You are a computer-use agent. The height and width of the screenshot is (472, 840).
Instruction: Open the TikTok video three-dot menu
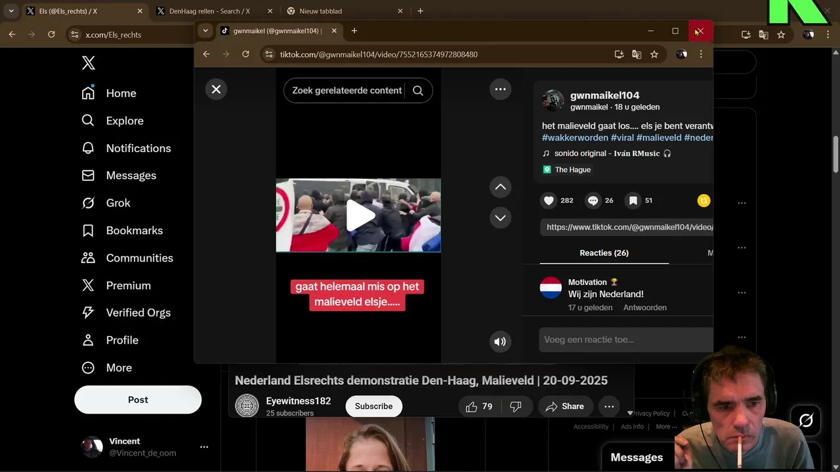coord(500,89)
